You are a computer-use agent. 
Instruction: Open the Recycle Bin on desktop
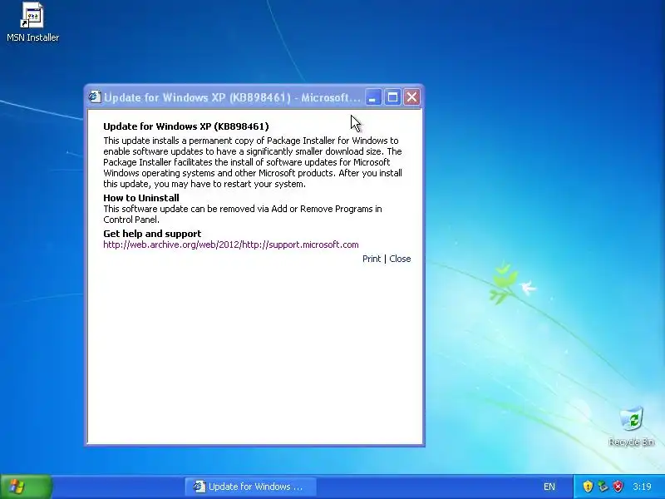tap(631, 426)
